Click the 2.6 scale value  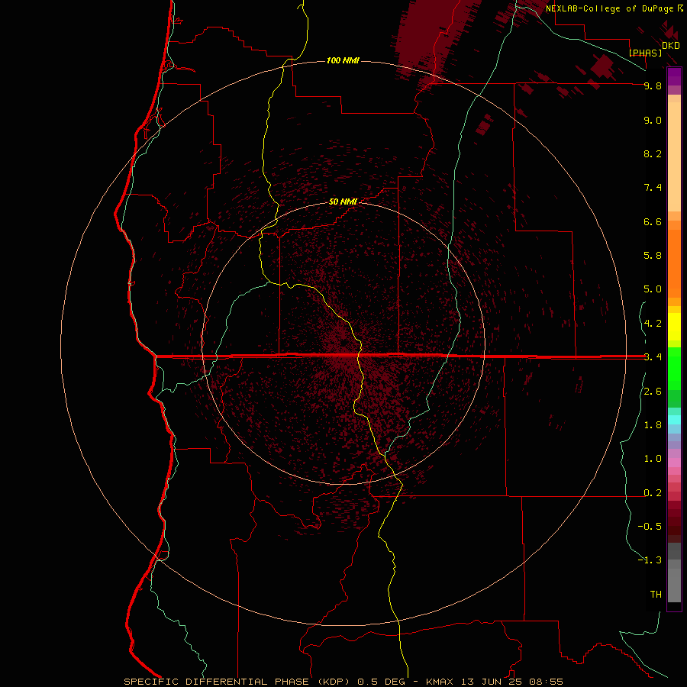pos(653,392)
